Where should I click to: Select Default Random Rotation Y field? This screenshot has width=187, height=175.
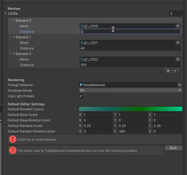click(133, 131)
